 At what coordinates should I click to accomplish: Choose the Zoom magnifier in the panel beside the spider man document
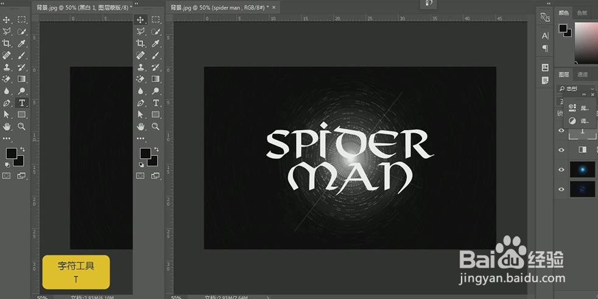click(156, 126)
